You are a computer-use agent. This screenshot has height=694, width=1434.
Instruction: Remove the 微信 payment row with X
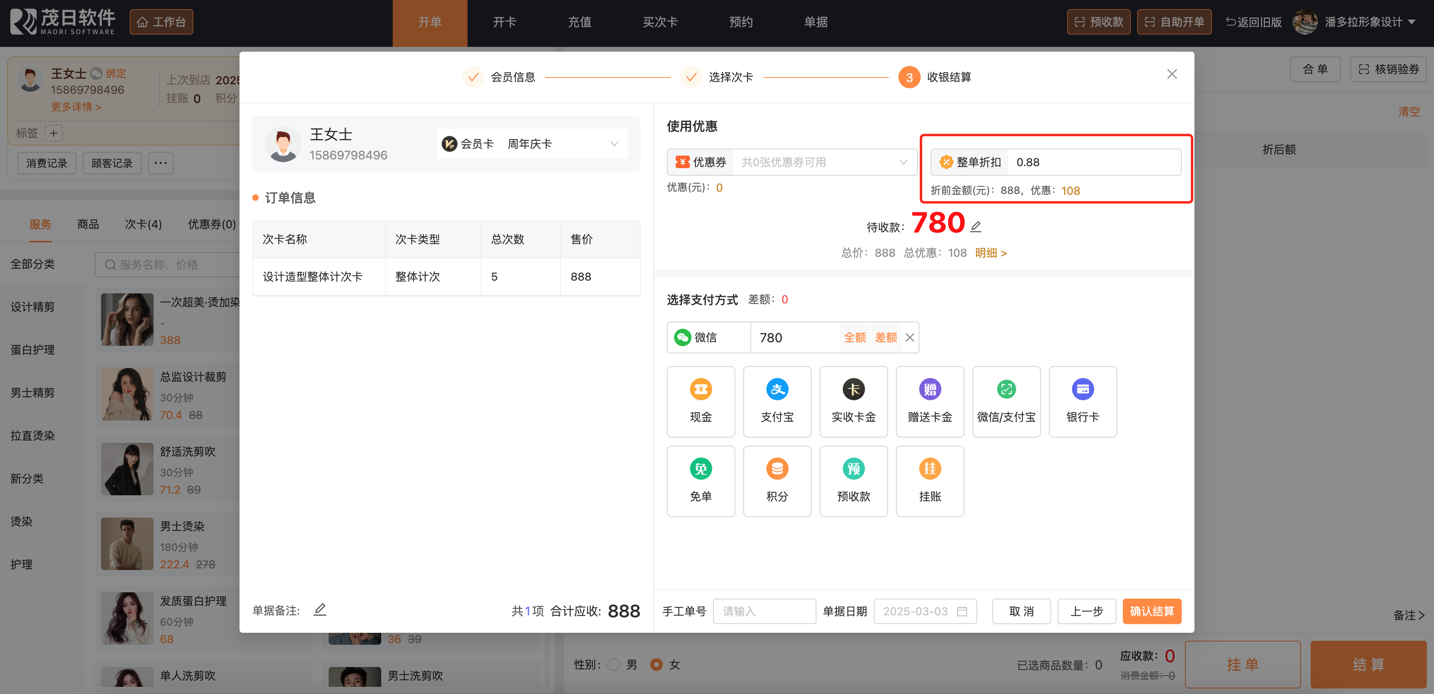[x=910, y=337]
